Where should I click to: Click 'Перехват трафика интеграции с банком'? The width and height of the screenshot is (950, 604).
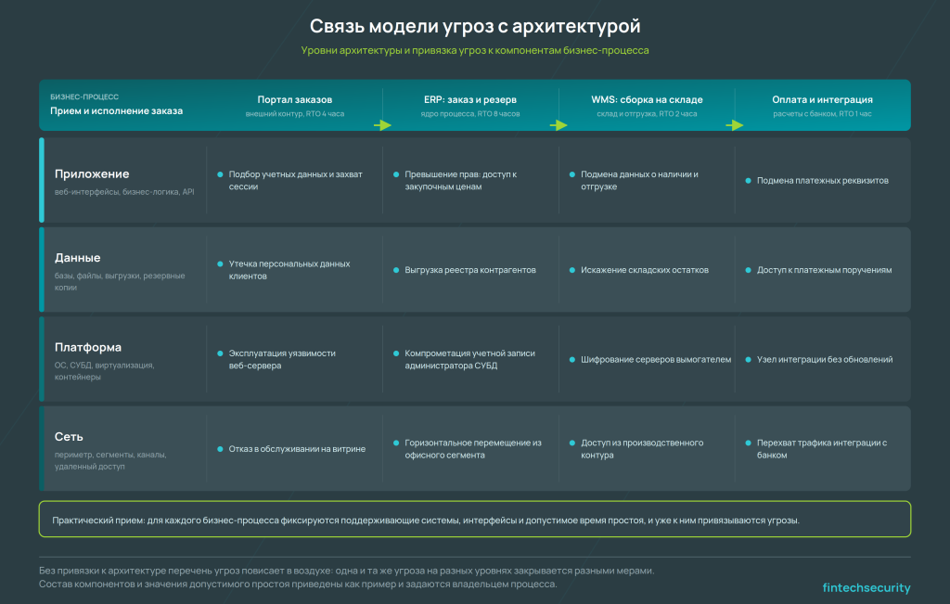pyautogui.click(x=822, y=449)
